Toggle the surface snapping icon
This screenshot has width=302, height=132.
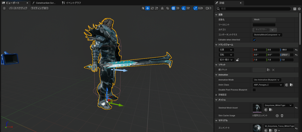[167, 8]
